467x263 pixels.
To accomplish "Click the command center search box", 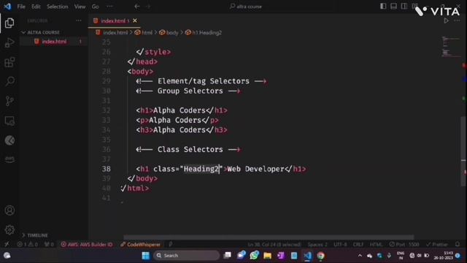I will click(246, 7).
